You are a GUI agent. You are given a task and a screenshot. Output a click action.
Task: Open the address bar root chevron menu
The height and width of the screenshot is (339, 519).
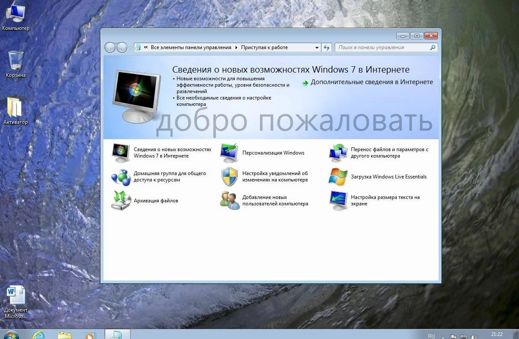(x=146, y=48)
